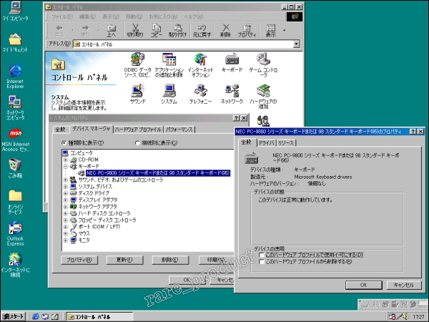Click the volume icon in system tray
Viewport: 429px width, 322px height.
tap(405, 317)
